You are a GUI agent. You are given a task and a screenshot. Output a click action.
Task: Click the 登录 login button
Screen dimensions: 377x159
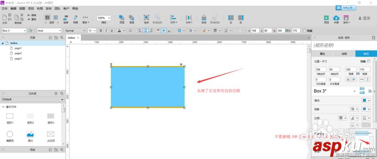tap(364, 18)
